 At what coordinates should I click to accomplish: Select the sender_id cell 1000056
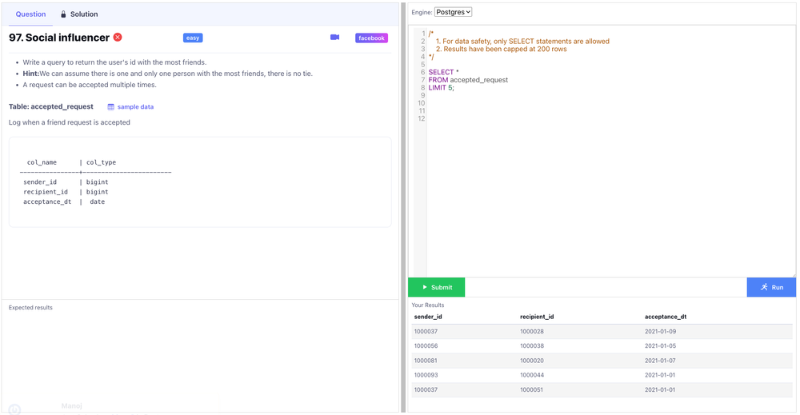[x=426, y=345]
